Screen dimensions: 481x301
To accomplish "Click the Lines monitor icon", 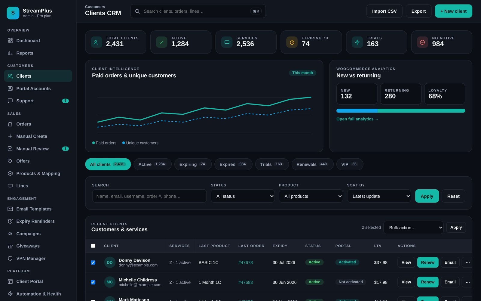I will [x=10, y=186].
